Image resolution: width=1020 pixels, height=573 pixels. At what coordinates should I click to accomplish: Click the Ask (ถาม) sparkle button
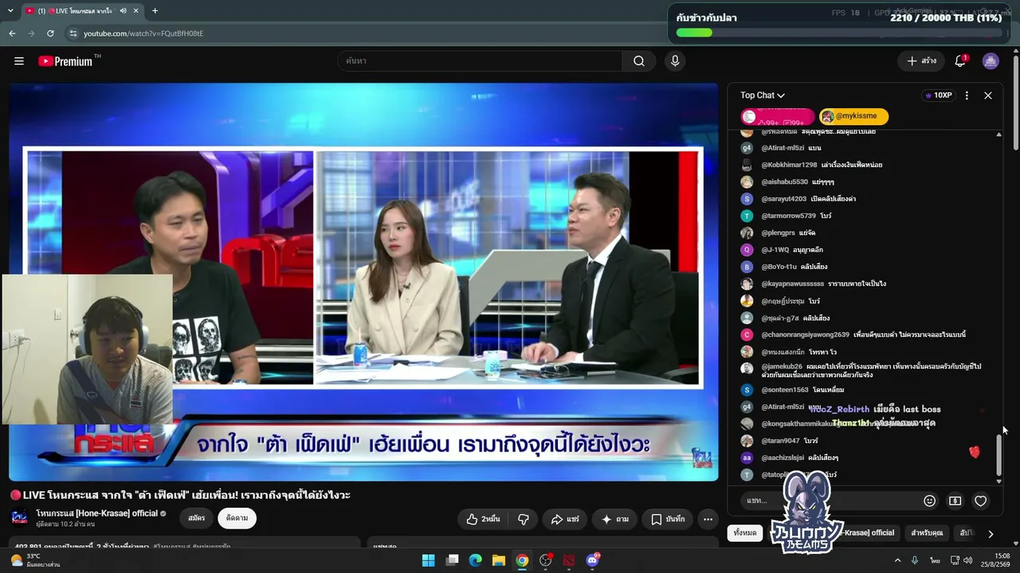(614, 519)
